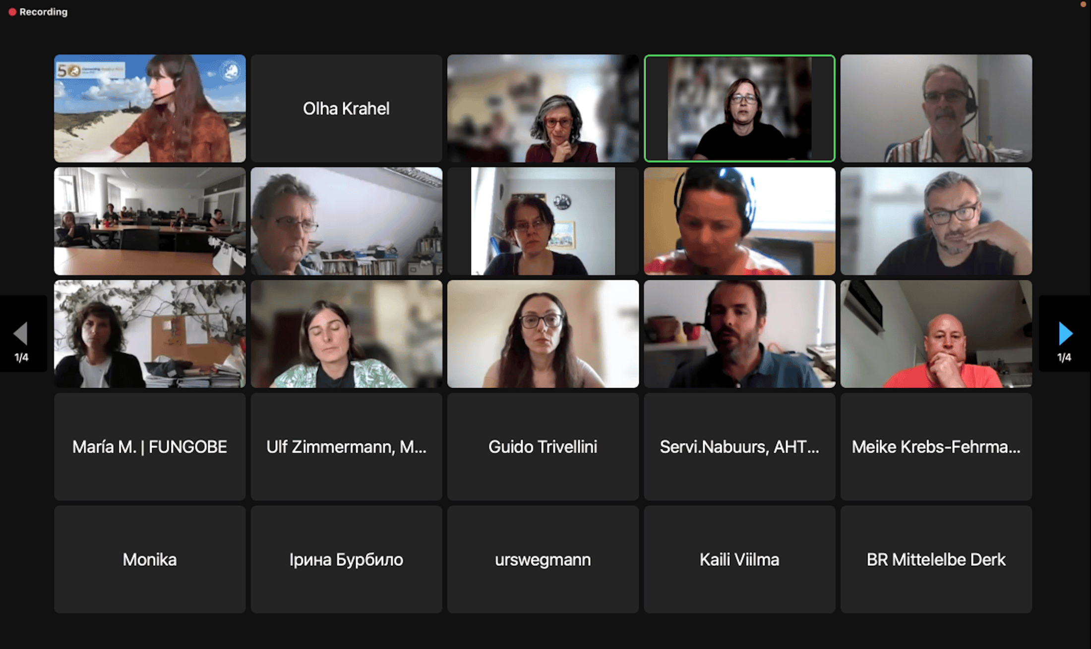This screenshot has width=1091, height=649.
Task: Select urswegmann participant tile
Action: coord(543,560)
